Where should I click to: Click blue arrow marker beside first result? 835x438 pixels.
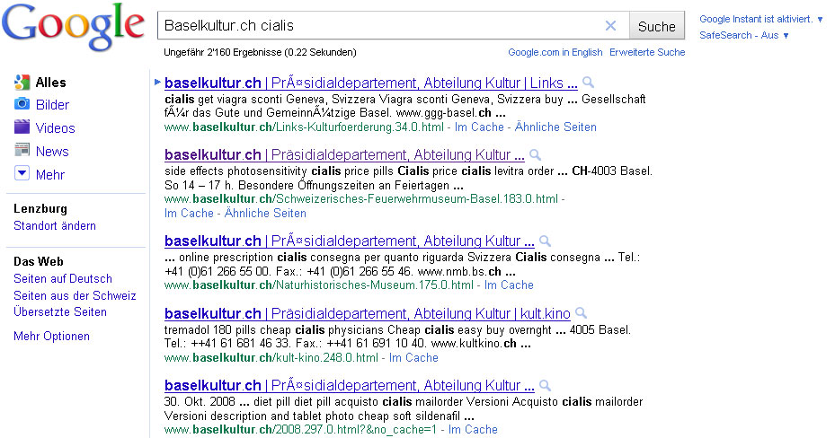coord(157,82)
